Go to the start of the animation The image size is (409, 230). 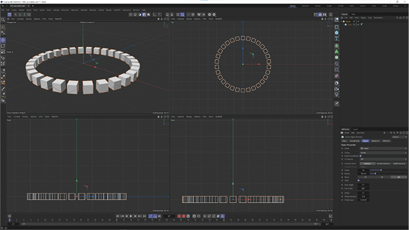117,216
